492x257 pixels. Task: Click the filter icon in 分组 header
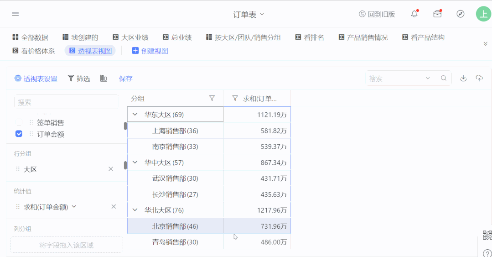212,98
